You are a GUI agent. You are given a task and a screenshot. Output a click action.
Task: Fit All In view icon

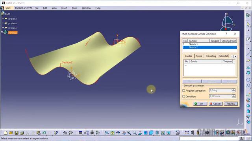(113, 133)
